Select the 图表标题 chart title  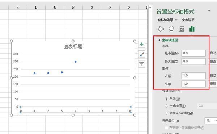coord(73,47)
